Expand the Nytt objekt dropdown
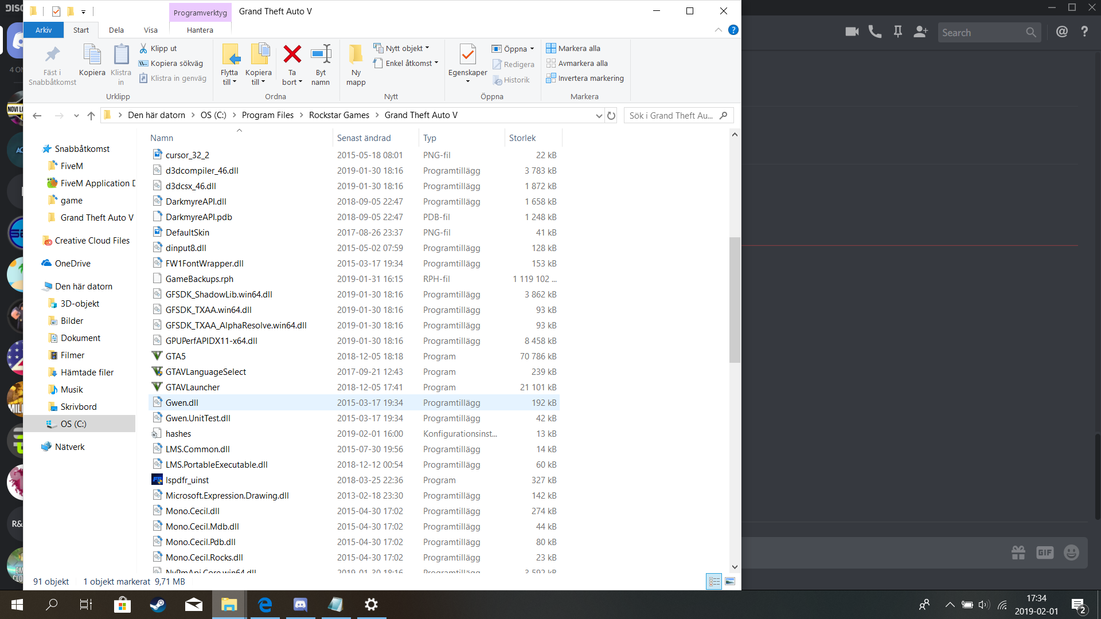 pyautogui.click(x=401, y=49)
